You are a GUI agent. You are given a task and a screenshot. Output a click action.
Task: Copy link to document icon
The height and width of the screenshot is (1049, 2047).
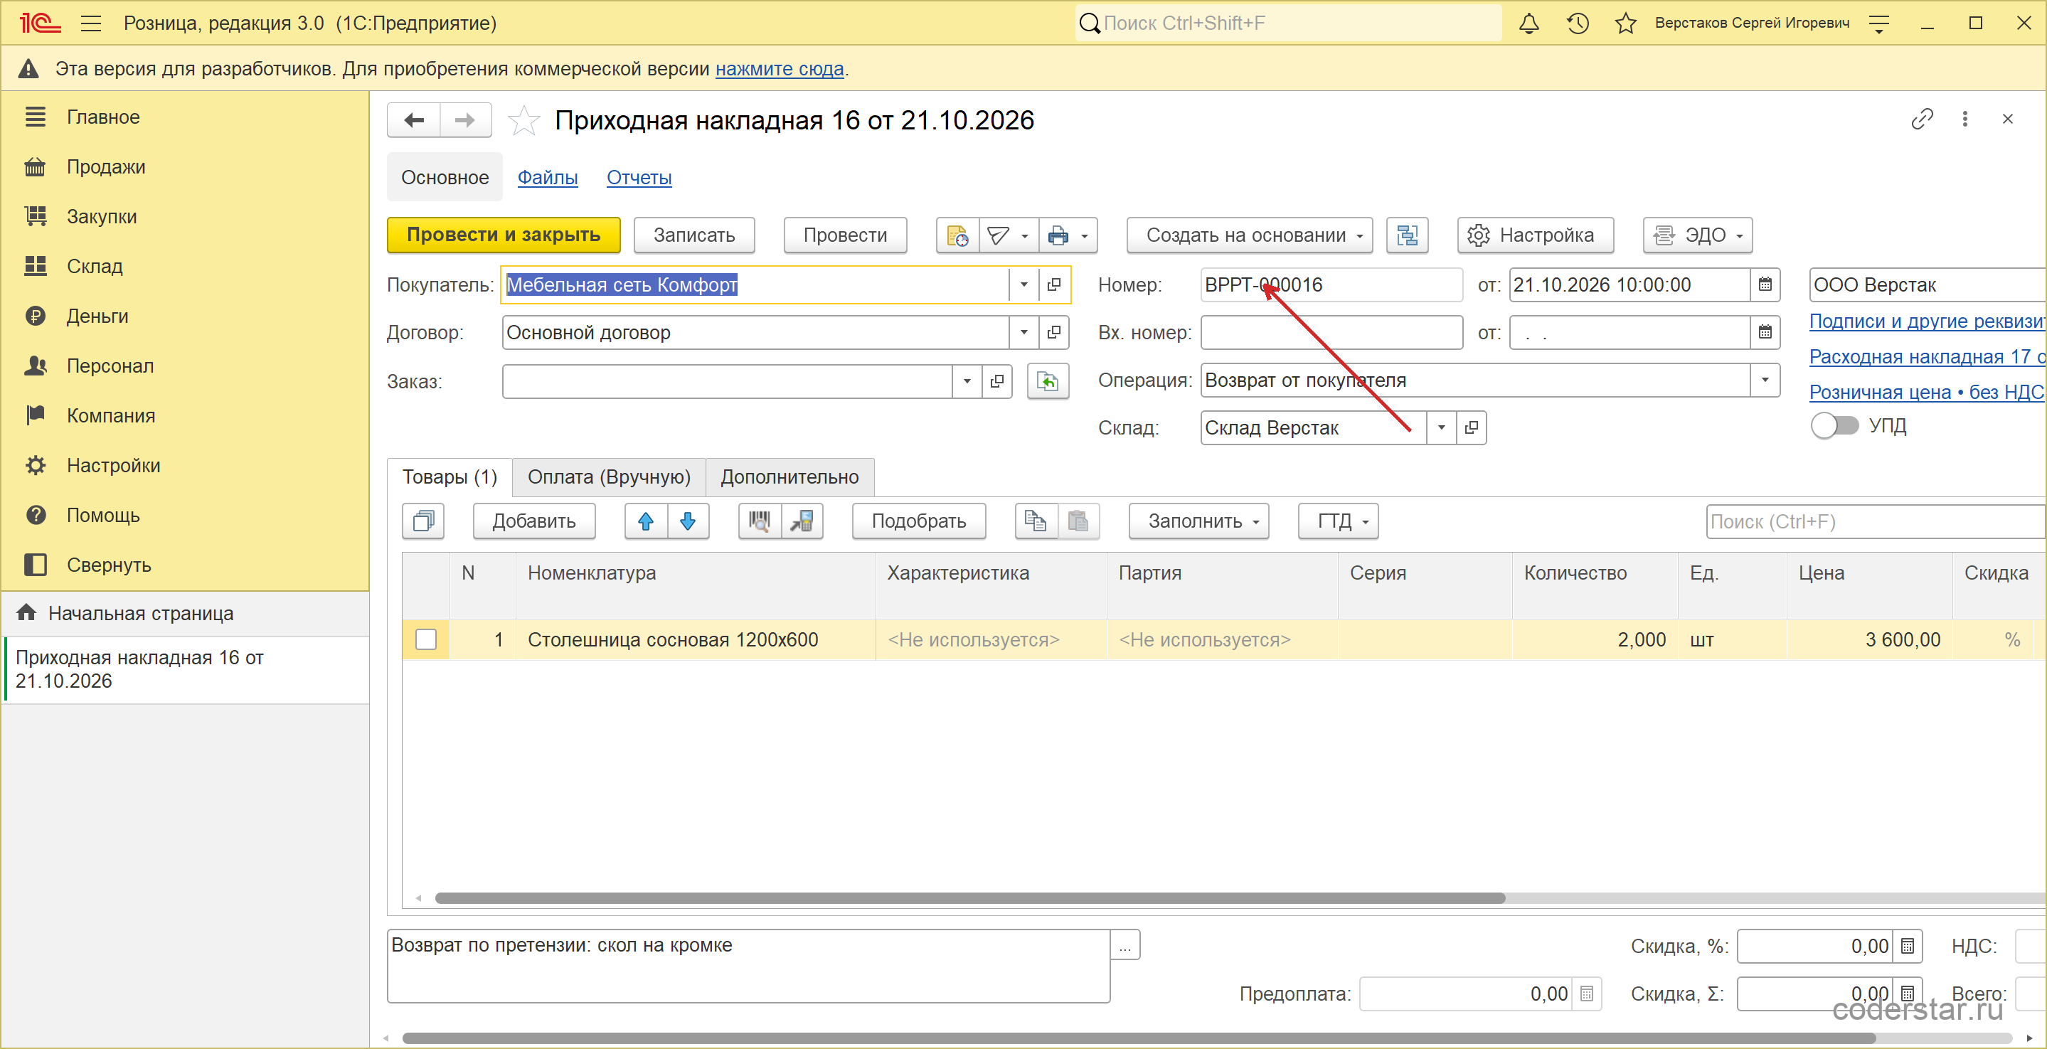click(1921, 119)
